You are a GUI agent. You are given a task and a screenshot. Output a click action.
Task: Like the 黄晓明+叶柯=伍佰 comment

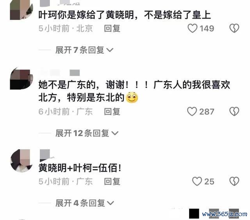[197, 181]
